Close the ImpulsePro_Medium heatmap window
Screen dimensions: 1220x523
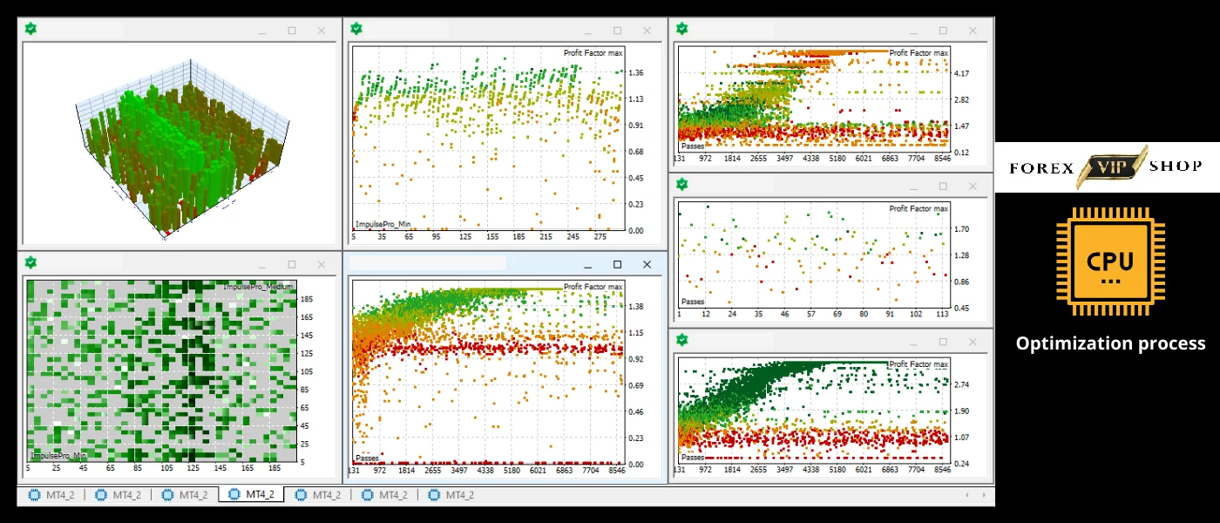322,264
